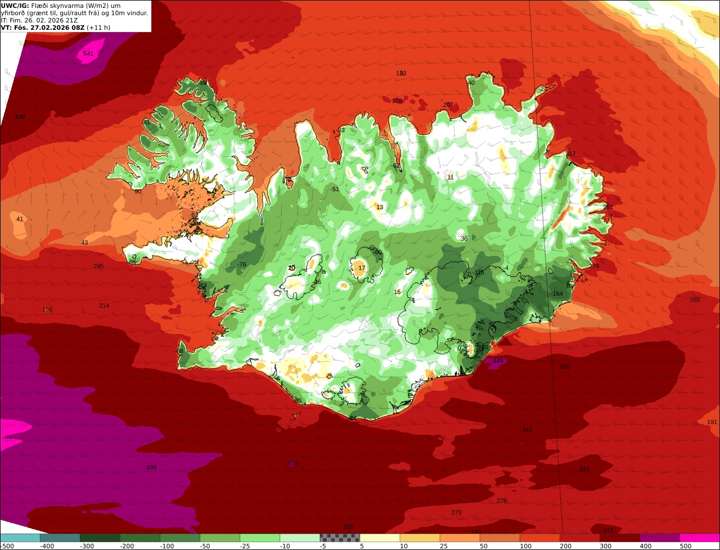This screenshot has height=550, width=720.
Task: Click the dark teal -400 to -300 legend swatch
Action: [x=60, y=538]
